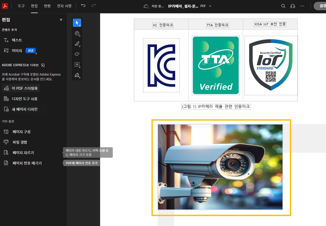The image size is (326, 226).
Task: Select the (그림 1) caption text box
Action: [216, 107]
